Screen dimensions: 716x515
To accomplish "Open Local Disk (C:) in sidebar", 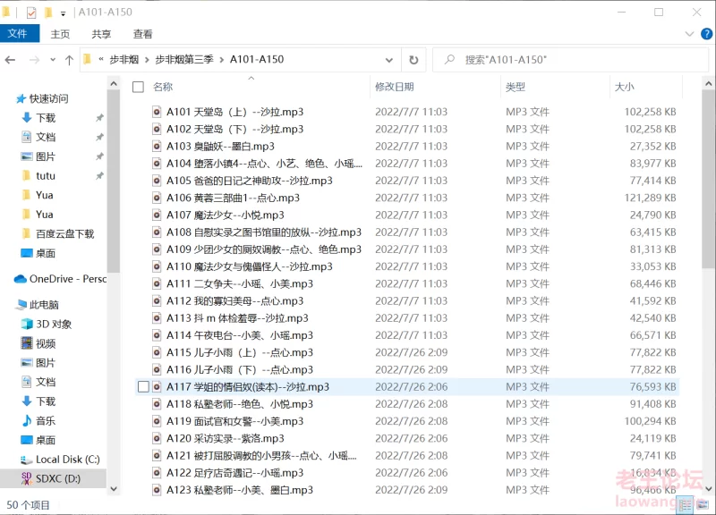I will pyautogui.click(x=68, y=460).
